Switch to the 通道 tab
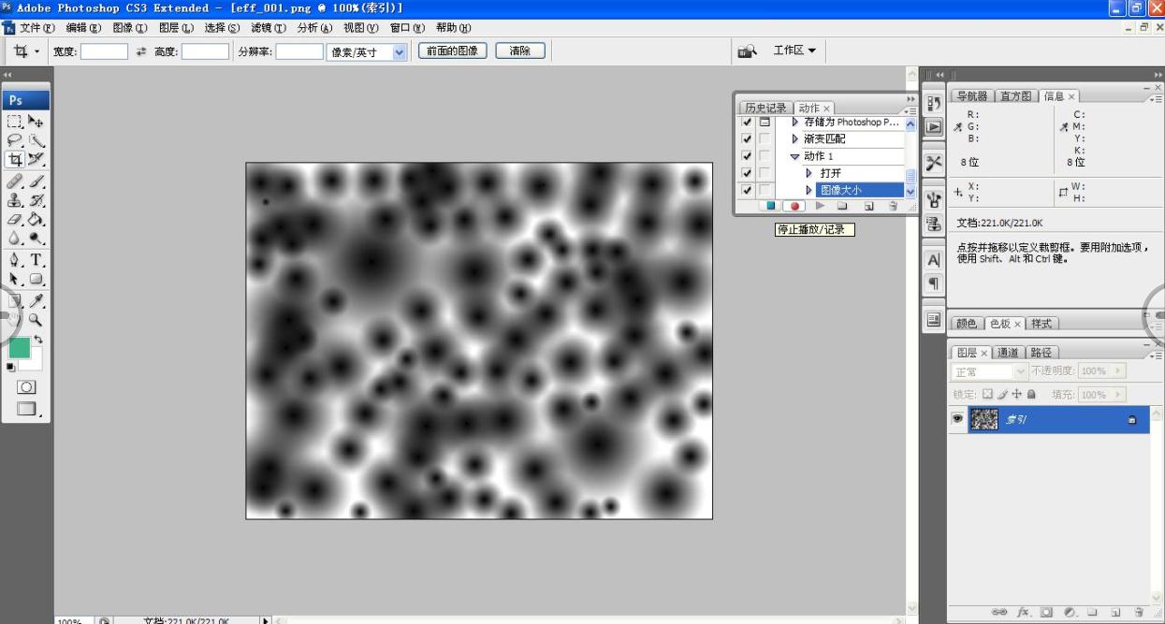Image resolution: width=1165 pixels, height=624 pixels. tap(1008, 353)
